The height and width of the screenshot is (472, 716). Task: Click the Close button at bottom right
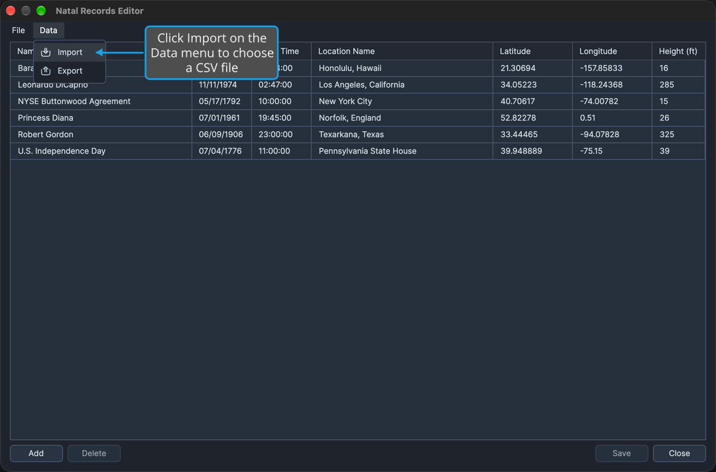(x=680, y=453)
